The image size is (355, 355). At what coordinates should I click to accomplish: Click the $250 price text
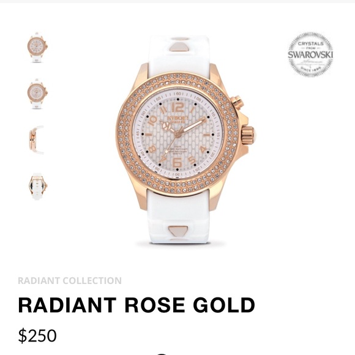coord(37,335)
